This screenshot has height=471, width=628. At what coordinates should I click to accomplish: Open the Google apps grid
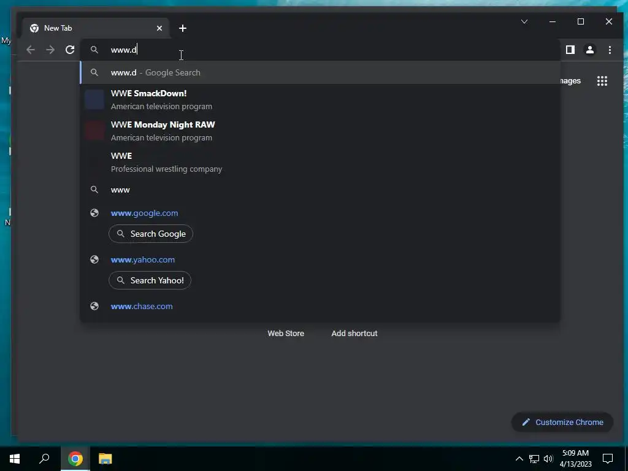(602, 81)
